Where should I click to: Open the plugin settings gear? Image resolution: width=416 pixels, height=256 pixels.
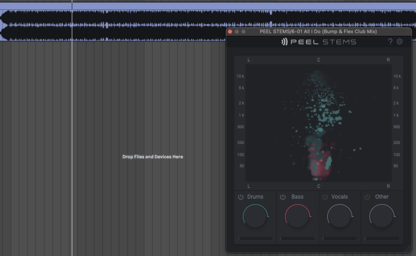pos(400,42)
